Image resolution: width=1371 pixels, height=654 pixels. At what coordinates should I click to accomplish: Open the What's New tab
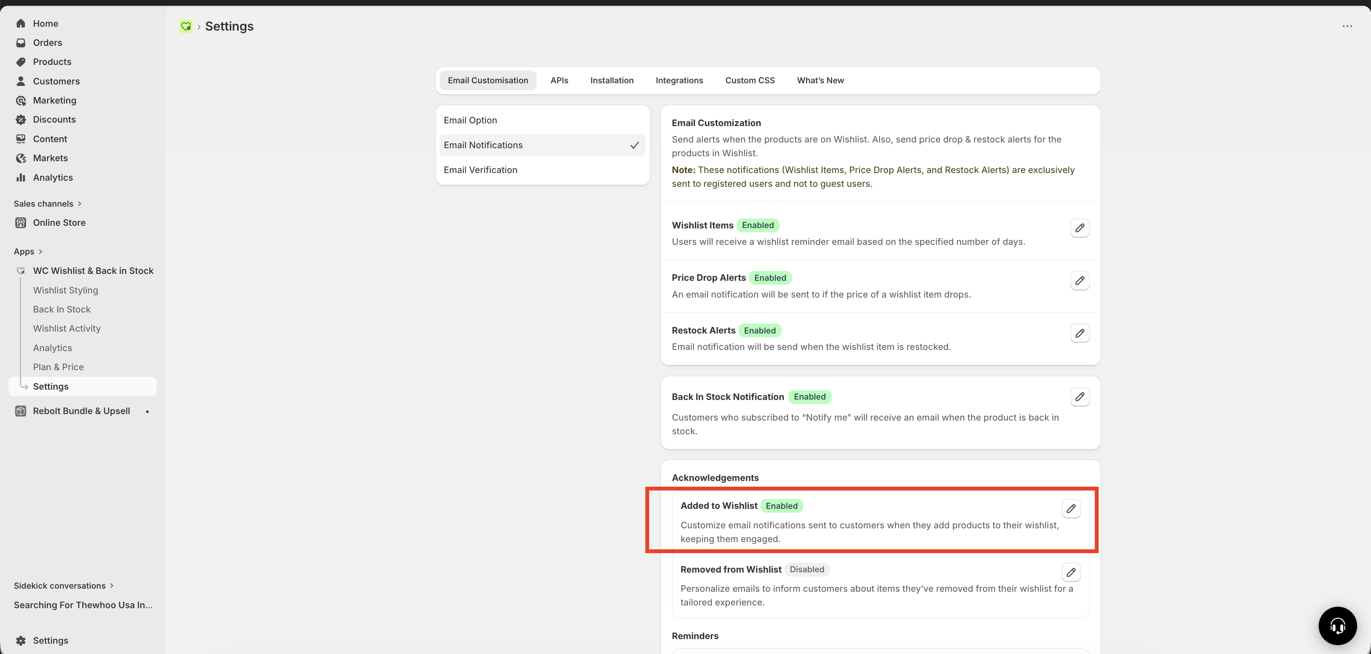820,80
